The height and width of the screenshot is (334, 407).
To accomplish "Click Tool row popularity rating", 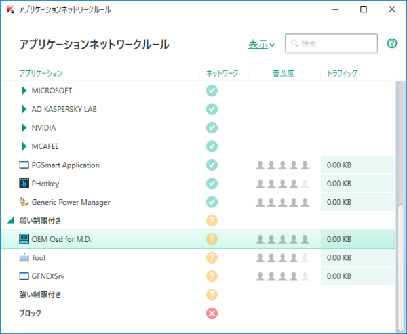I will pyautogui.click(x=282, y=257).
